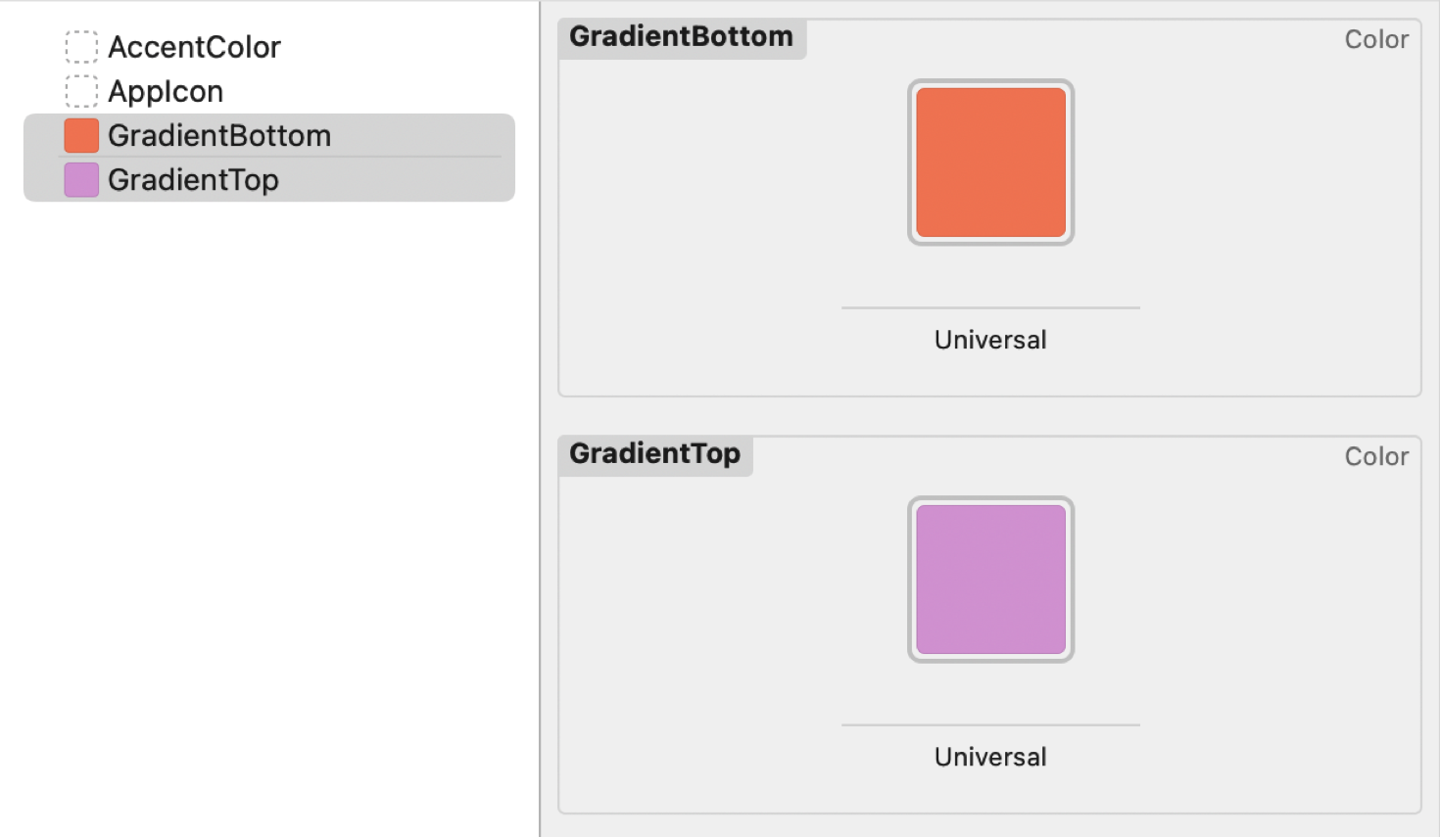Click the Color type label for GradientBottom
The image size is (1440, 837).
pos(1375,39)
